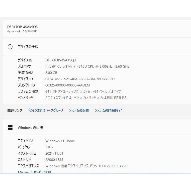Click the 実装 RAM label

[26, 73]
